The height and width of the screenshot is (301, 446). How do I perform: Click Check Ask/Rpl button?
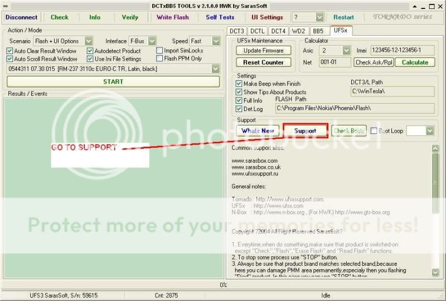(374, 62)
